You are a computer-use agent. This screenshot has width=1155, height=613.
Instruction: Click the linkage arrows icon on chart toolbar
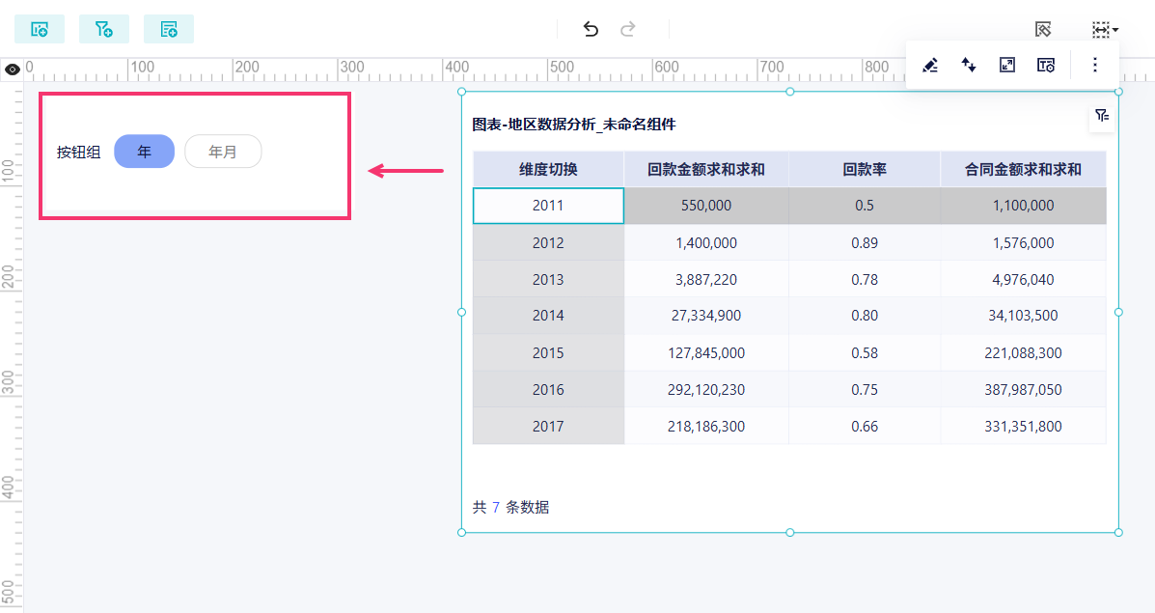point(969,65)
